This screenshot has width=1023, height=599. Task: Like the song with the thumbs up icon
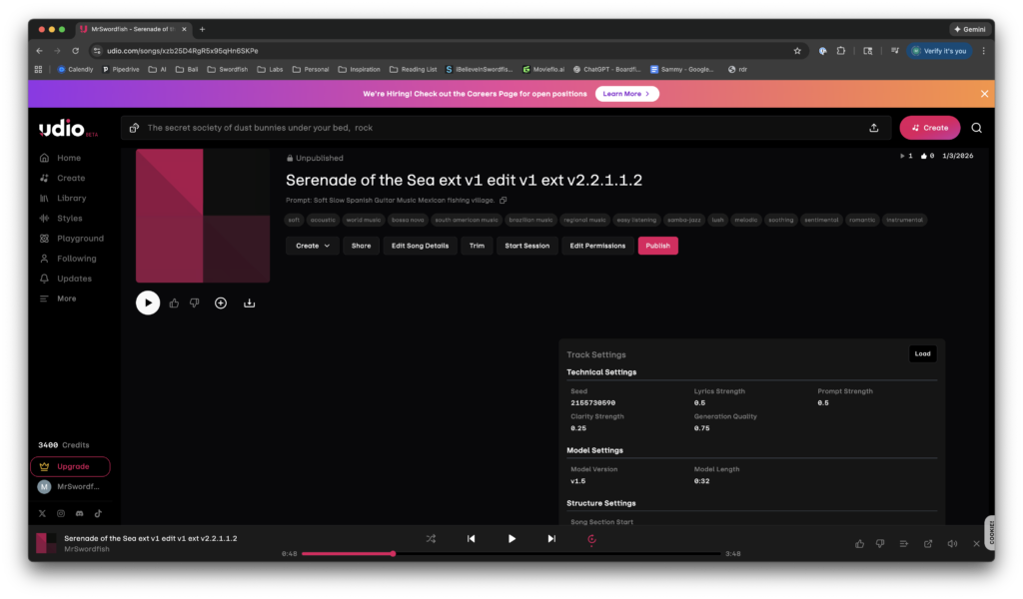pos(173,302)
